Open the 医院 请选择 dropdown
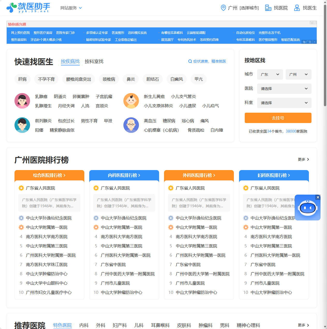This screenshot has height=329, width=327. (284, 89)
